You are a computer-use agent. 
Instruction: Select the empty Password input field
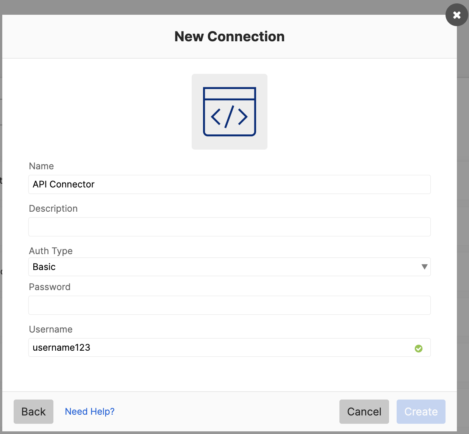coord(229,305)
